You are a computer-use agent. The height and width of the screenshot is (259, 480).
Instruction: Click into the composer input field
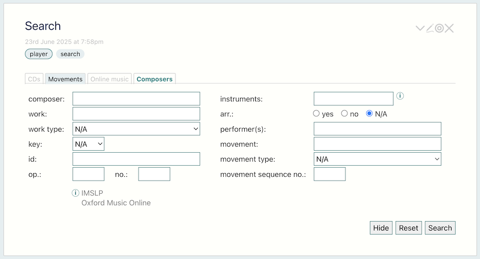click(136, 99)
